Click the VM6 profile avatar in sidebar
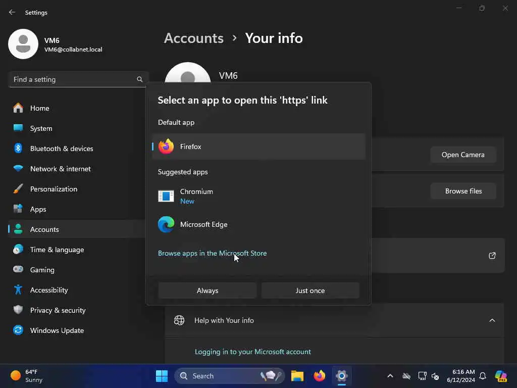Viewport: 517px width, 388px height. tap(23, 44)
